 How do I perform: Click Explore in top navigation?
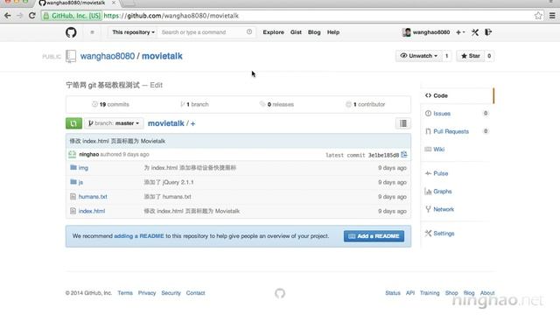coord(274,32)
